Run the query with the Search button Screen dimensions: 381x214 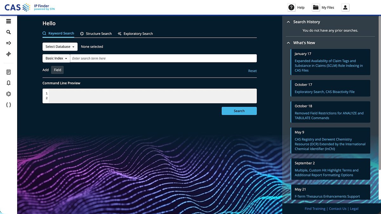pos(239,111)
